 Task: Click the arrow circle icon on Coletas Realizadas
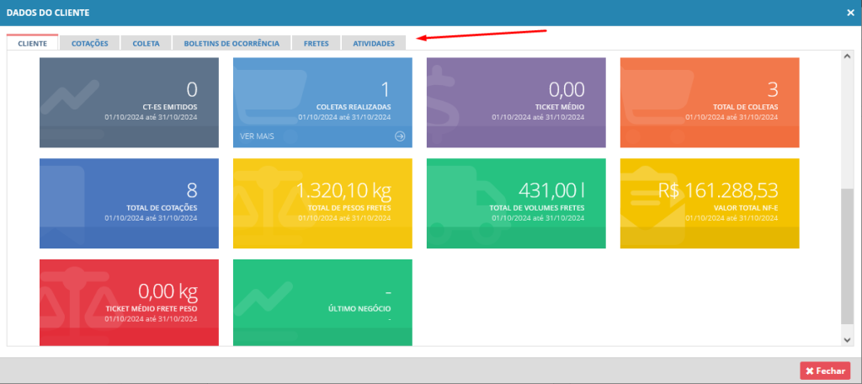[x=400, y=136]
